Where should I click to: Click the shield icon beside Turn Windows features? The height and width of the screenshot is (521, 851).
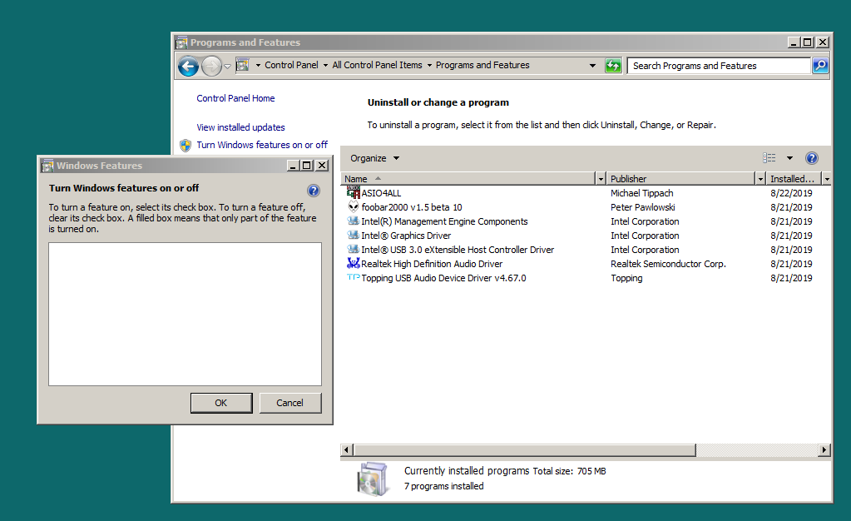click(186, 146)
